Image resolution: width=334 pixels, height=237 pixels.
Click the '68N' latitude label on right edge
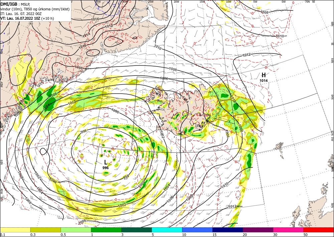pyautogui.click(x=332, y=24)
